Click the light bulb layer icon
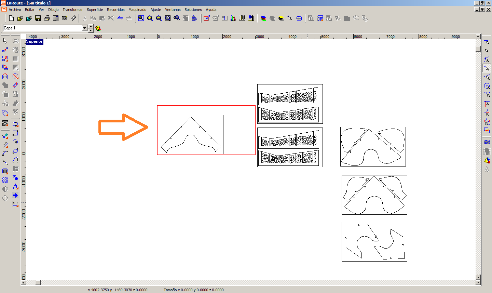This screenshot has width=492, height=293. pos(98,28)
